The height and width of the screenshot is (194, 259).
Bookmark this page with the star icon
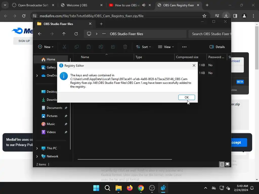coord(204,16)
